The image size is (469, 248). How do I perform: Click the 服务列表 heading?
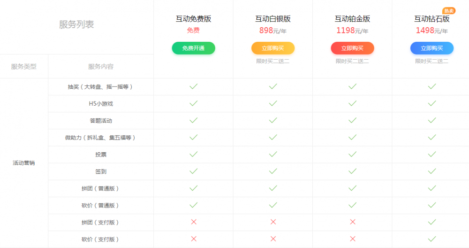[76, 25]
